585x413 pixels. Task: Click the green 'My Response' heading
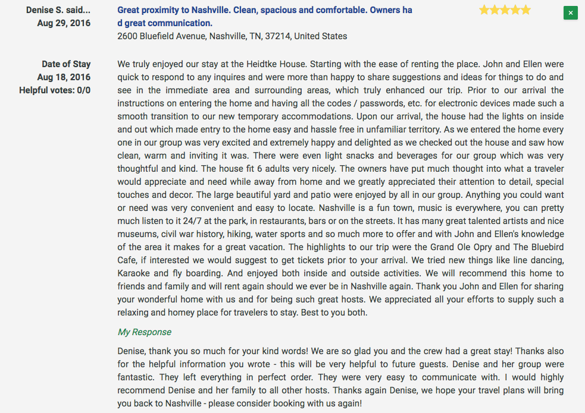tap(145, 332)
